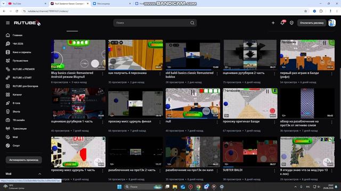Show hidden tray icons chevron
This screenshot has height=191, width=341.
click(295, 187)
